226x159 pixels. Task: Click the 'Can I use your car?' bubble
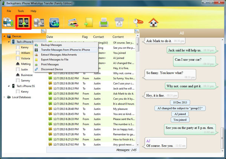[195, 61]
